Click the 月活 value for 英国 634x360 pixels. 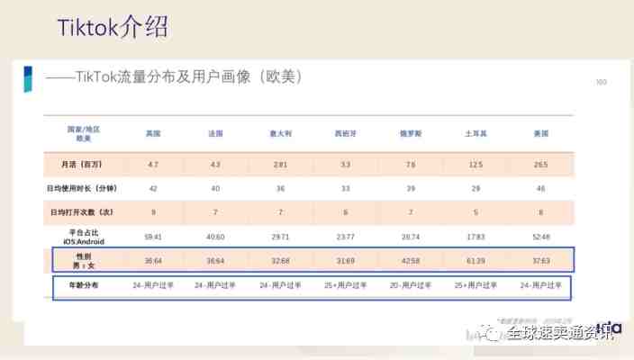(153, 165)
